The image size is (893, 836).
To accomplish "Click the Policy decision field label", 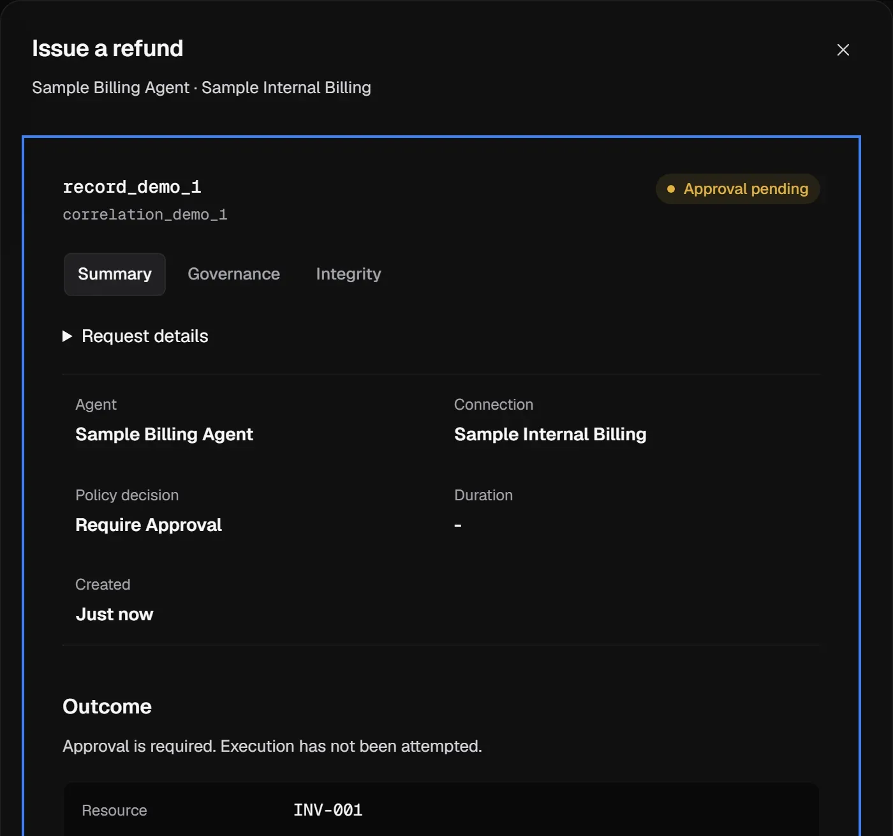I will [127, 495].
